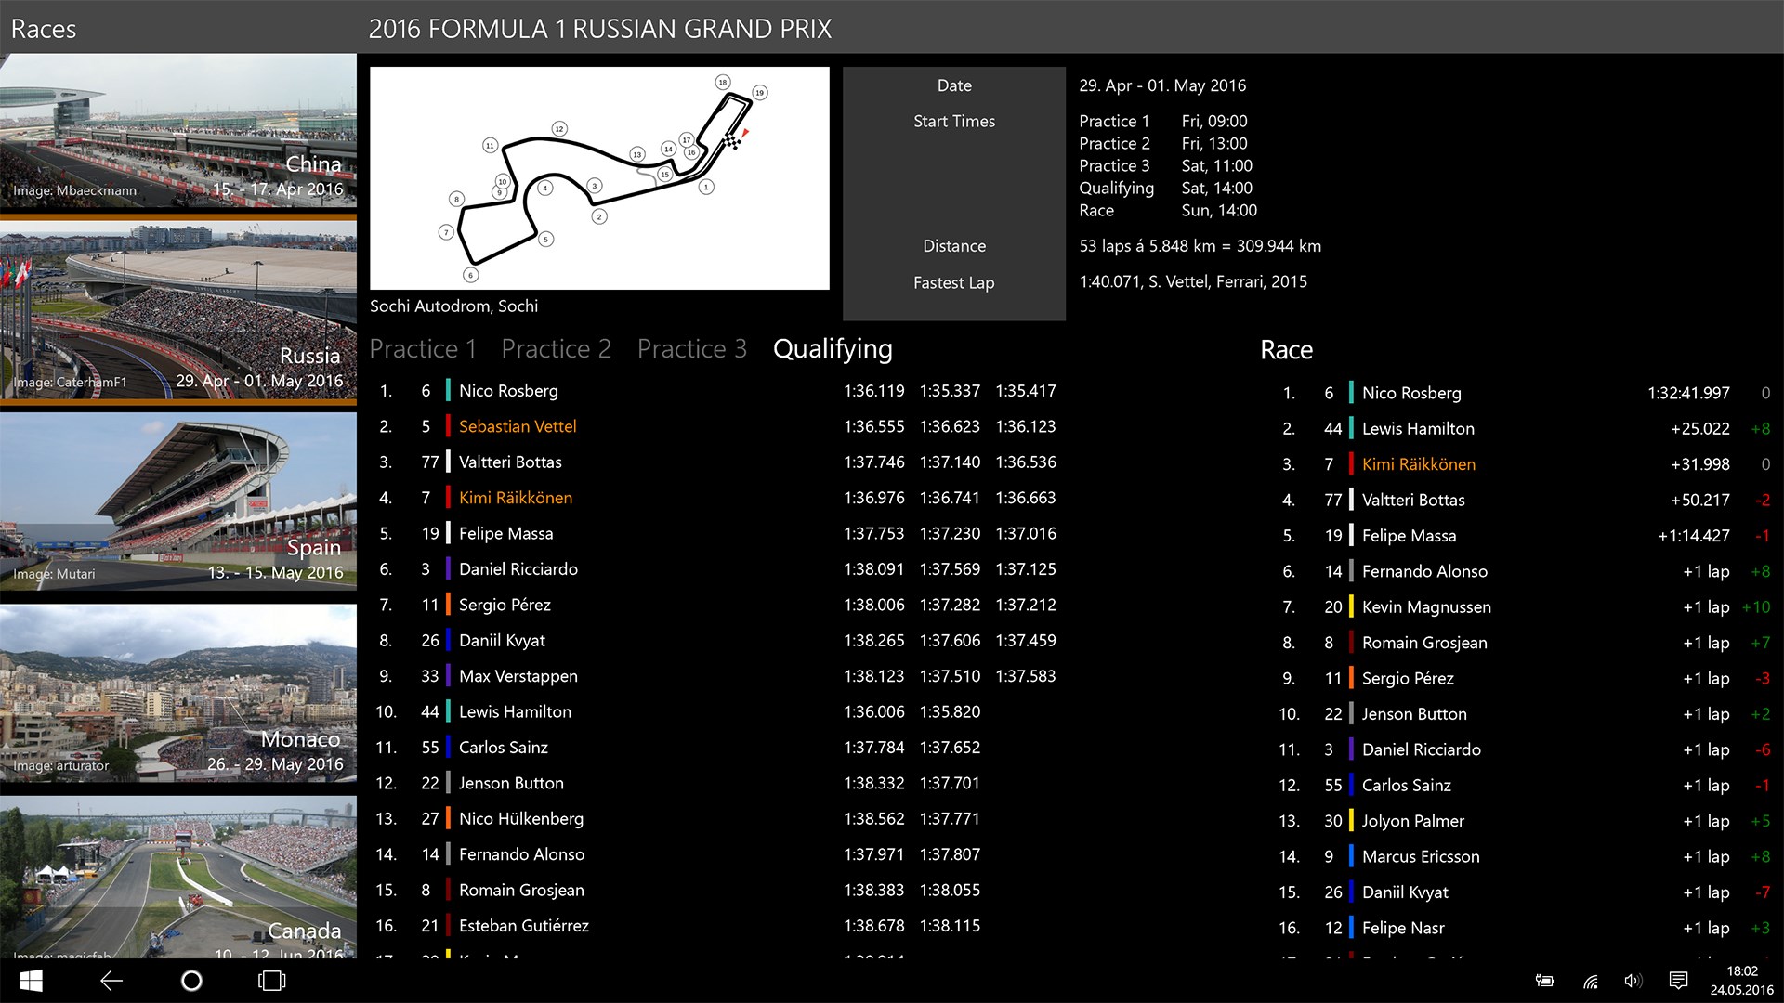Screen dimensions: 1784x1003
Task: Navigate back using the taskbar back arrow
Action: (x=111, y=980)
